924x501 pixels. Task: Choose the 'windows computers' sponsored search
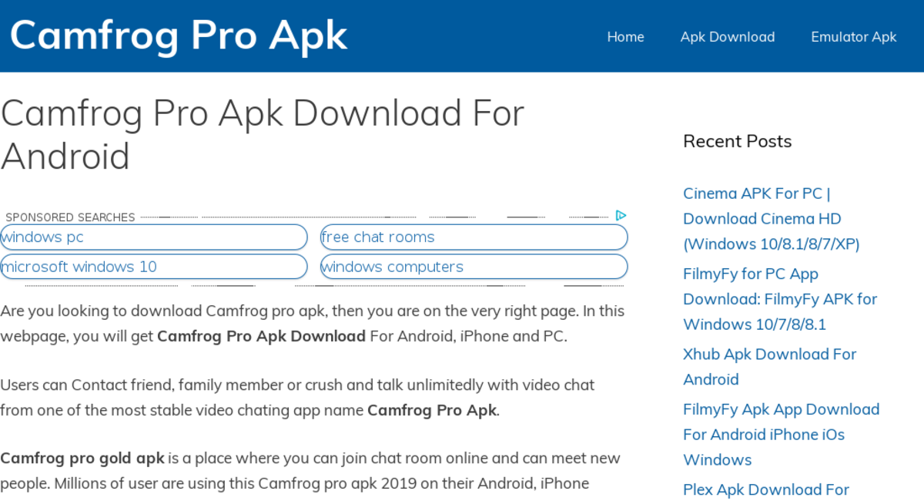coord(474,267)
